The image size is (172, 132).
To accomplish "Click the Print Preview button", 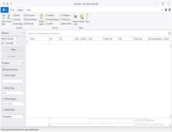I will point(11,56).
